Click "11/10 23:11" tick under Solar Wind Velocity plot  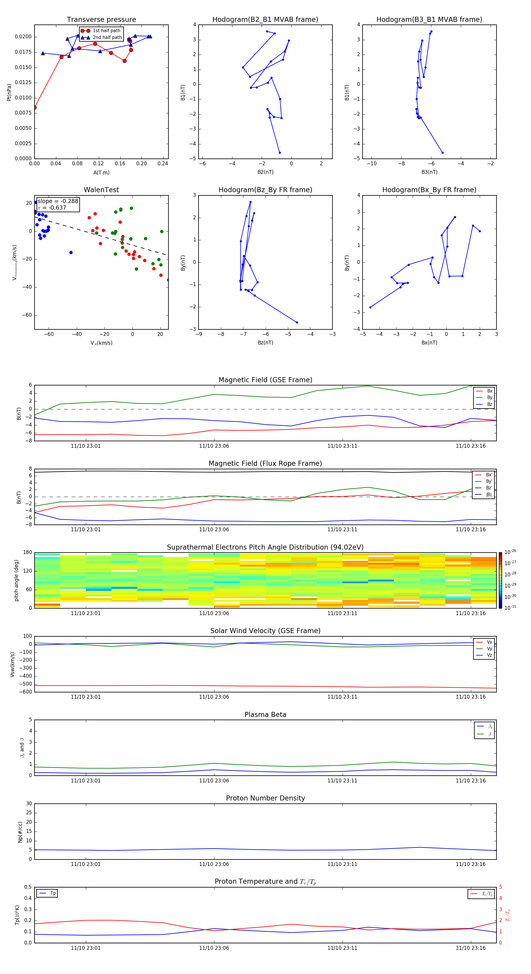coord(342,697)
